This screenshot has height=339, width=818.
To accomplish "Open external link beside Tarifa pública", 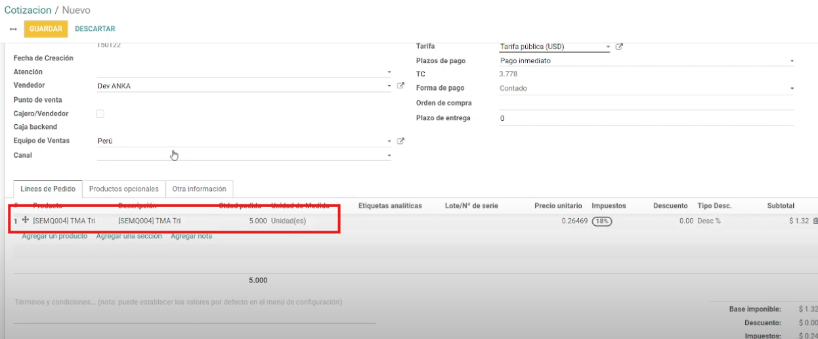I will click(619, 47).
